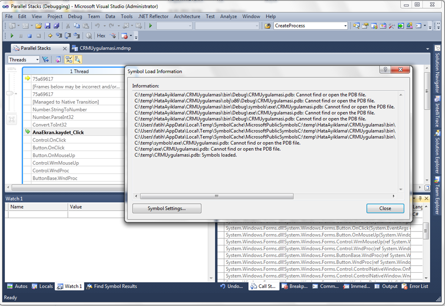Click the Solution Explorer toolbar icon
The image size is (445, 306).
(356, 26)
